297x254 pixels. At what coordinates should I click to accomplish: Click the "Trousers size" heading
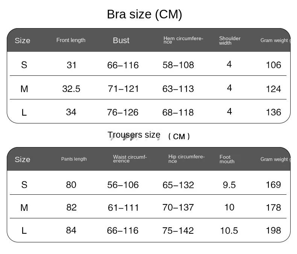pos(134,135)
